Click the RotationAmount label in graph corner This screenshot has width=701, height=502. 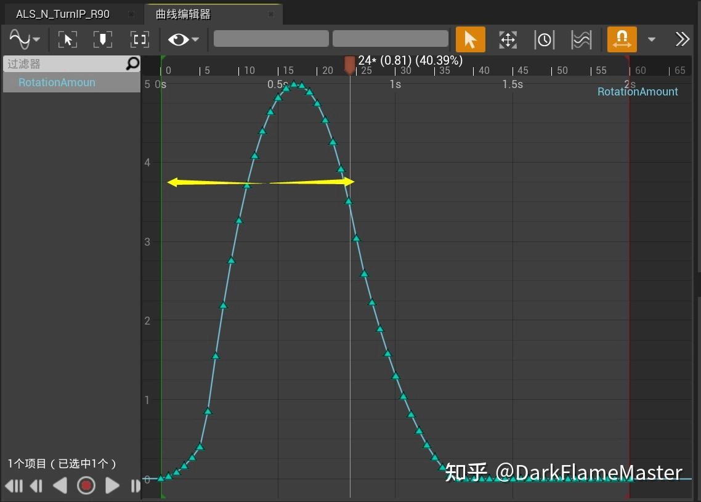coord(638,92)
